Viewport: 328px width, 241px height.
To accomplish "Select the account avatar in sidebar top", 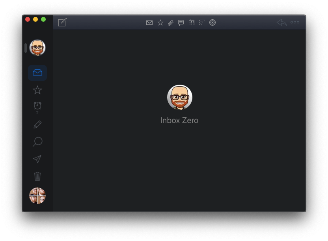I will coord(37,48).
